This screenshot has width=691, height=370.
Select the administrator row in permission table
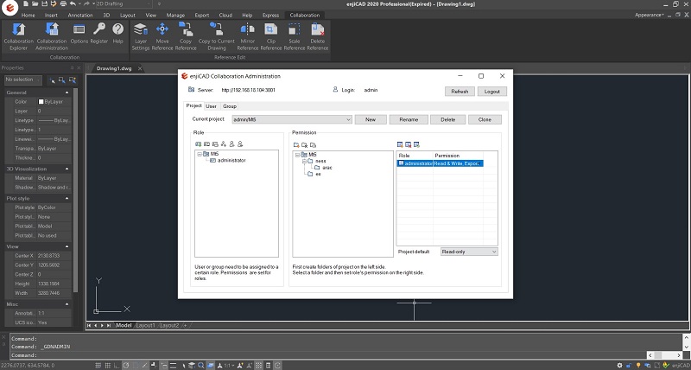click(441, 163)
